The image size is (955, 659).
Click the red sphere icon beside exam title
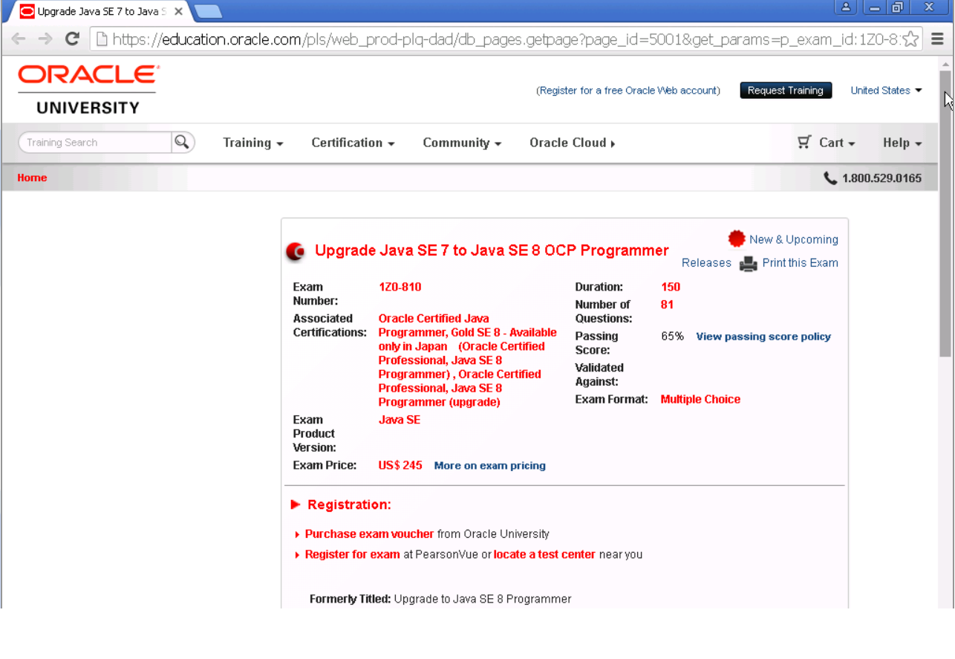point(296,252)
